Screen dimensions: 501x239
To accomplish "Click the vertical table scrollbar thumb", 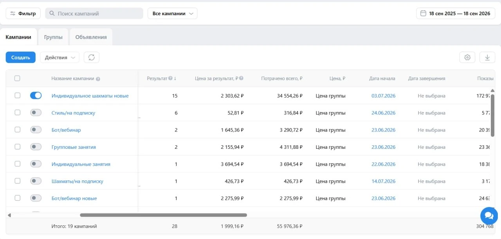I will click(492, 115).
